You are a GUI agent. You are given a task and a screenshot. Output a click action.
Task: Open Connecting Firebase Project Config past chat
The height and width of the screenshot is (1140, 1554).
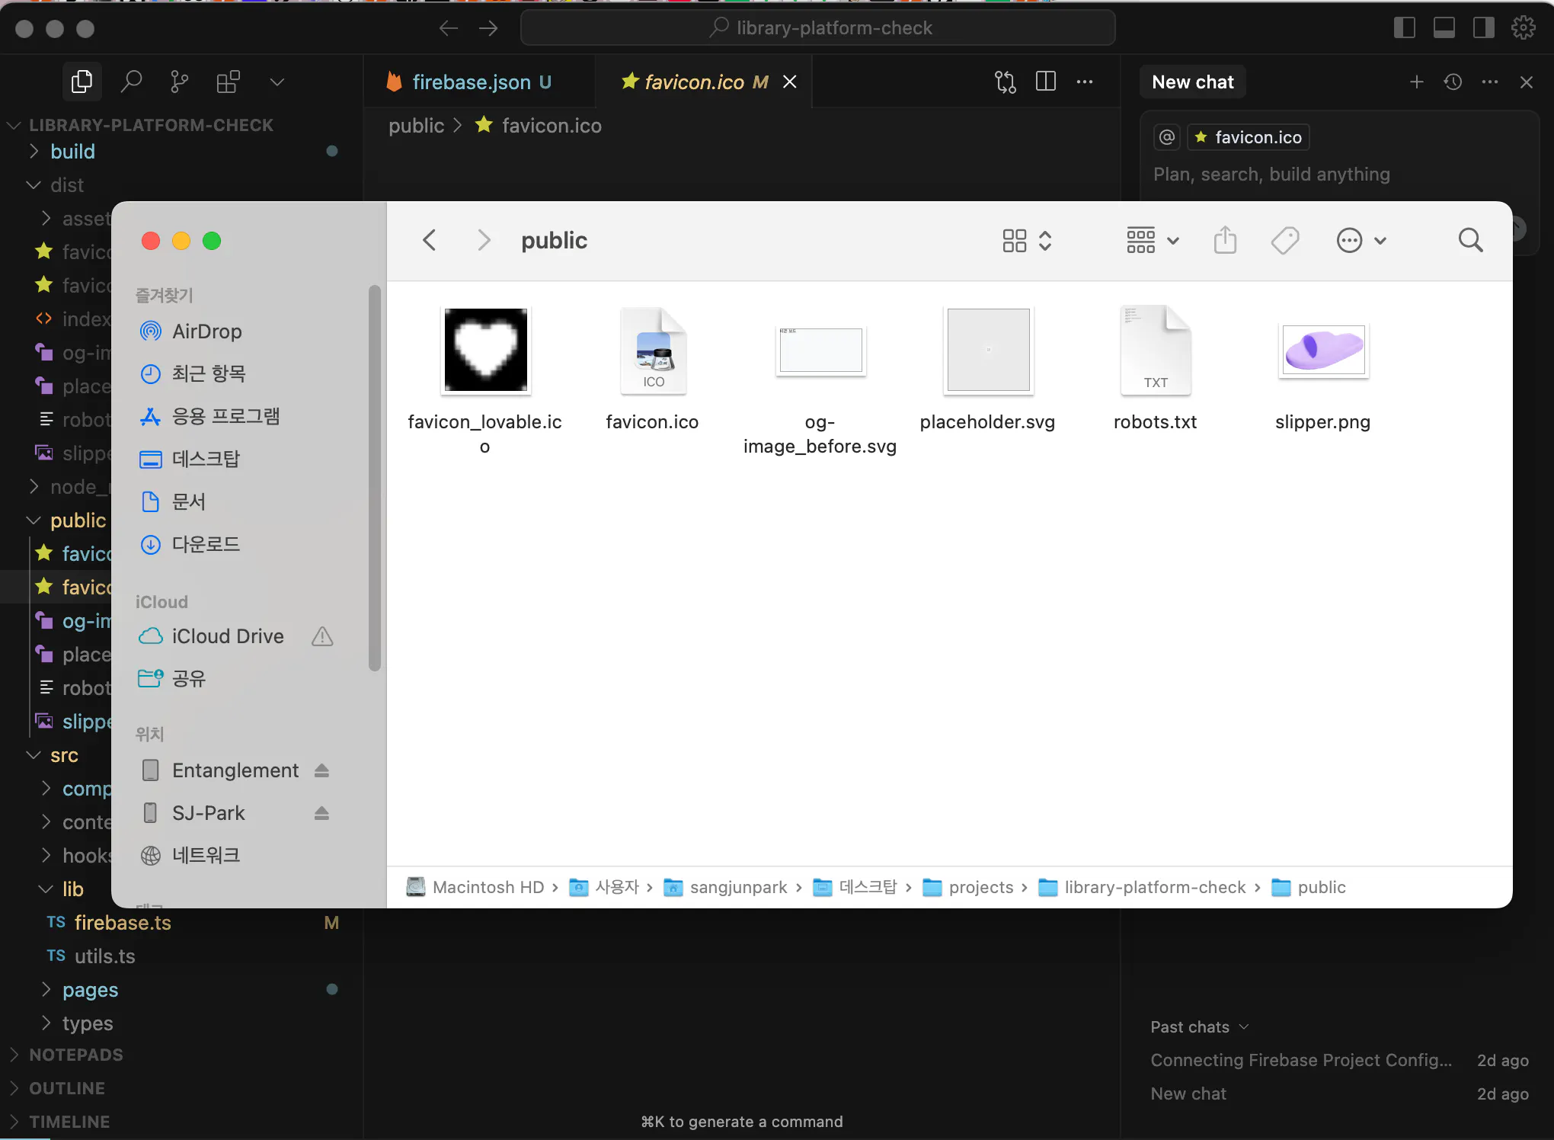click(1301, 1060)
